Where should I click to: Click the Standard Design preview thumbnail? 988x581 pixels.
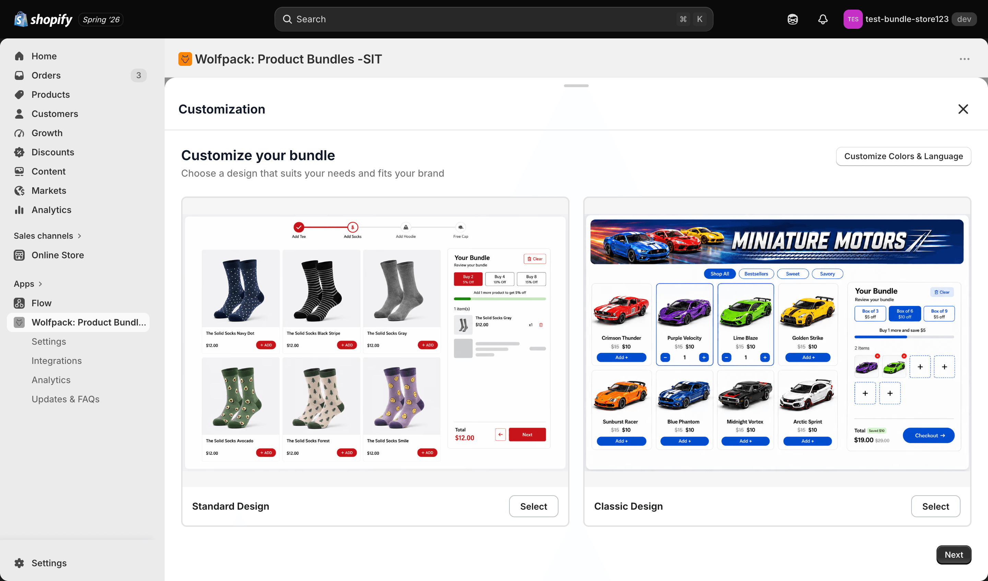tap(375, 342)
